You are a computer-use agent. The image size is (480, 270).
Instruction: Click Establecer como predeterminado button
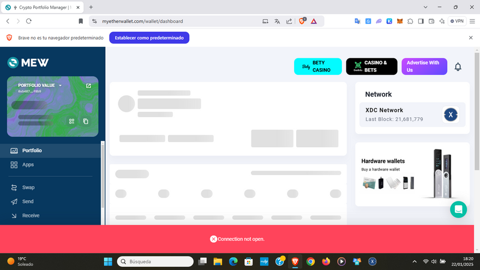pos(149,38)
